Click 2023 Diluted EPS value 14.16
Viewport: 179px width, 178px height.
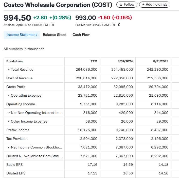click(164, 173)
